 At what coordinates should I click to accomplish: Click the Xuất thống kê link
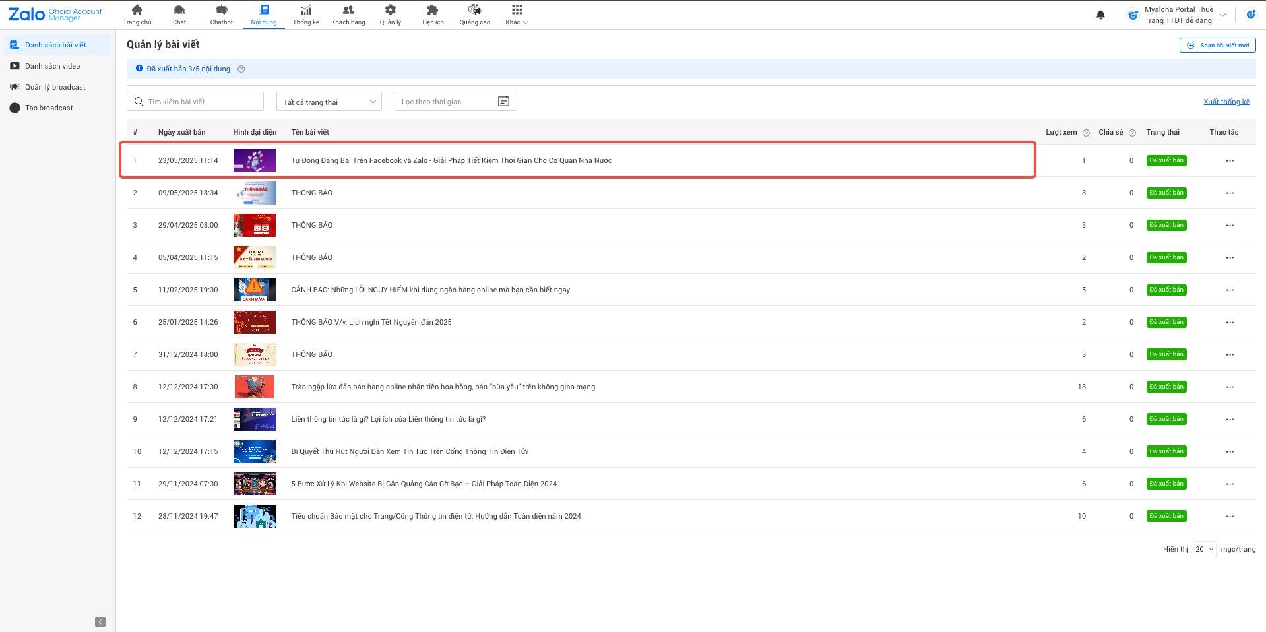pos(1226,102)
